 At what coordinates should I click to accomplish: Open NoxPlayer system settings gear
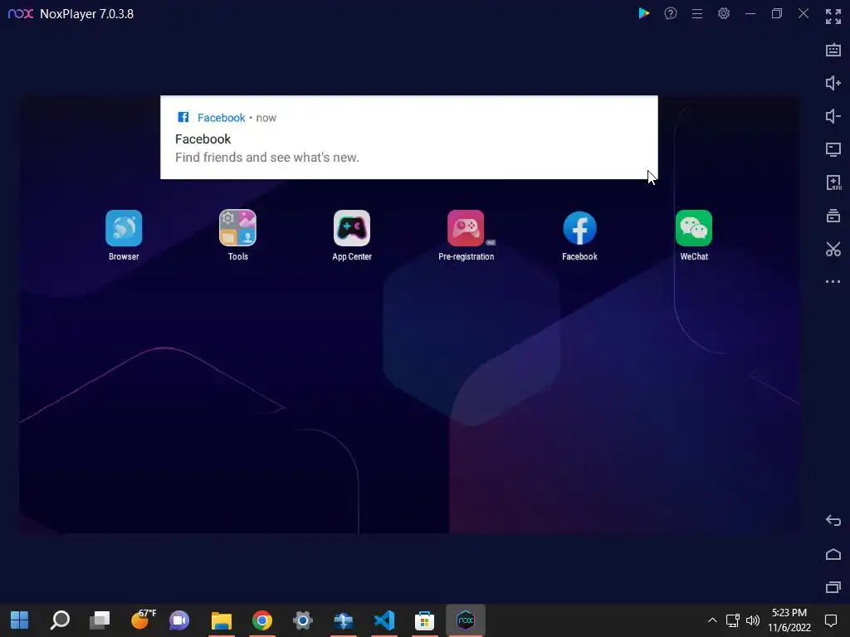click(x=724, y=13)
